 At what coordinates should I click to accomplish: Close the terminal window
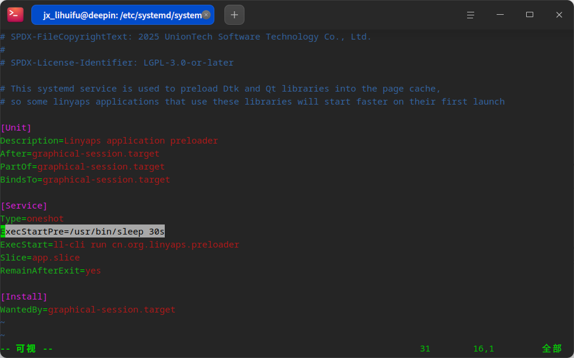[559, 15]
